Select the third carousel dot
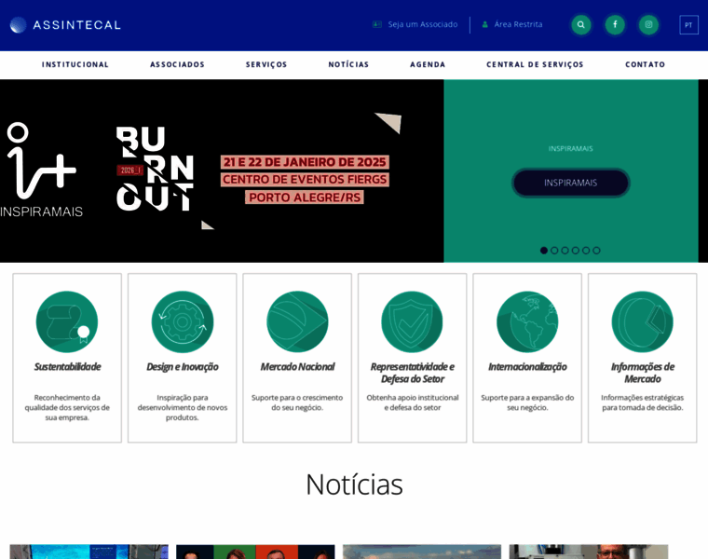The width and height of the screenshot is (708, 559). (565, 251)
